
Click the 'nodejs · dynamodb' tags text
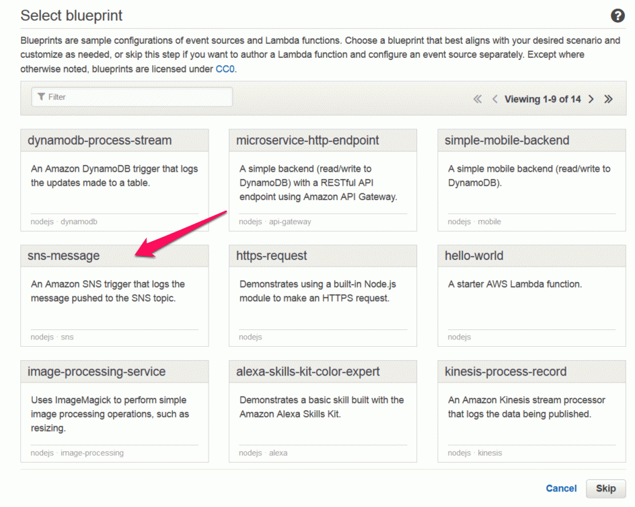pyautogui.click(x=64, y=222)
